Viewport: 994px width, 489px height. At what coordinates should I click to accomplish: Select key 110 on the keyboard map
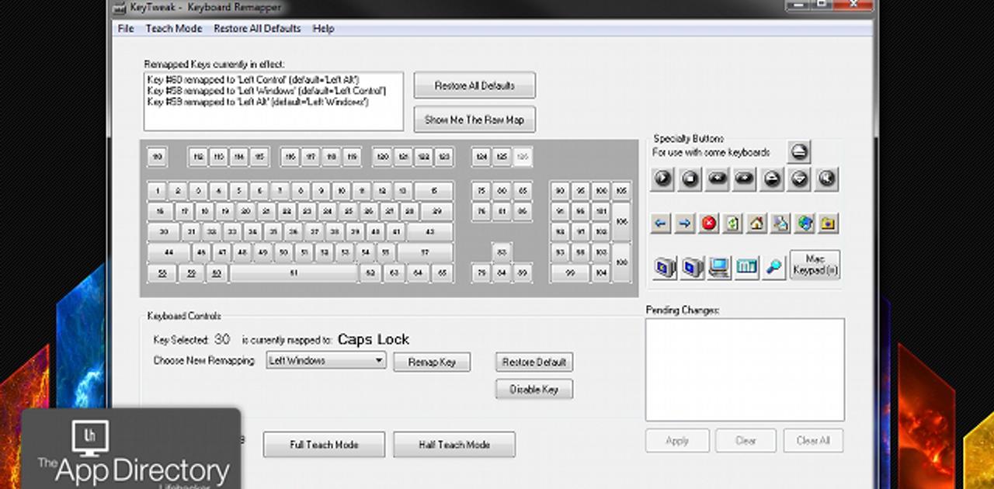[157, 157]
